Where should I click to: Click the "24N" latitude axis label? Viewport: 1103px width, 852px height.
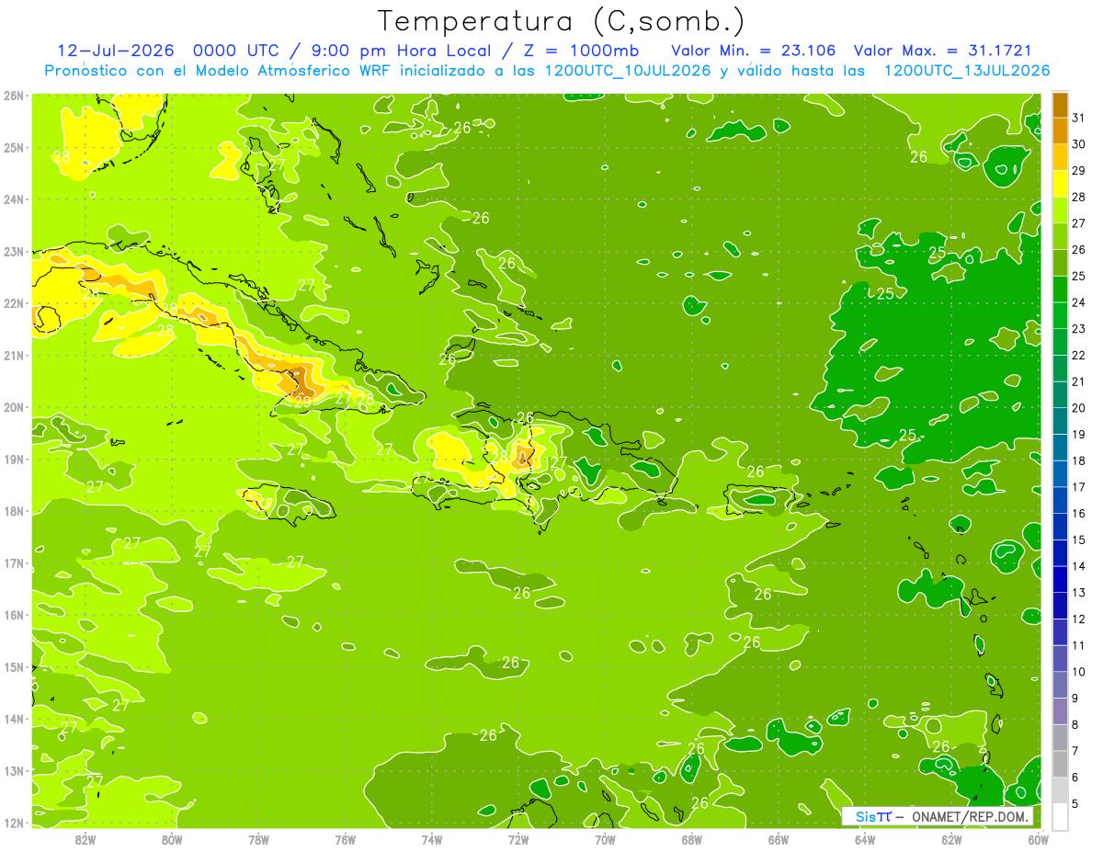[x=14, y=199]
